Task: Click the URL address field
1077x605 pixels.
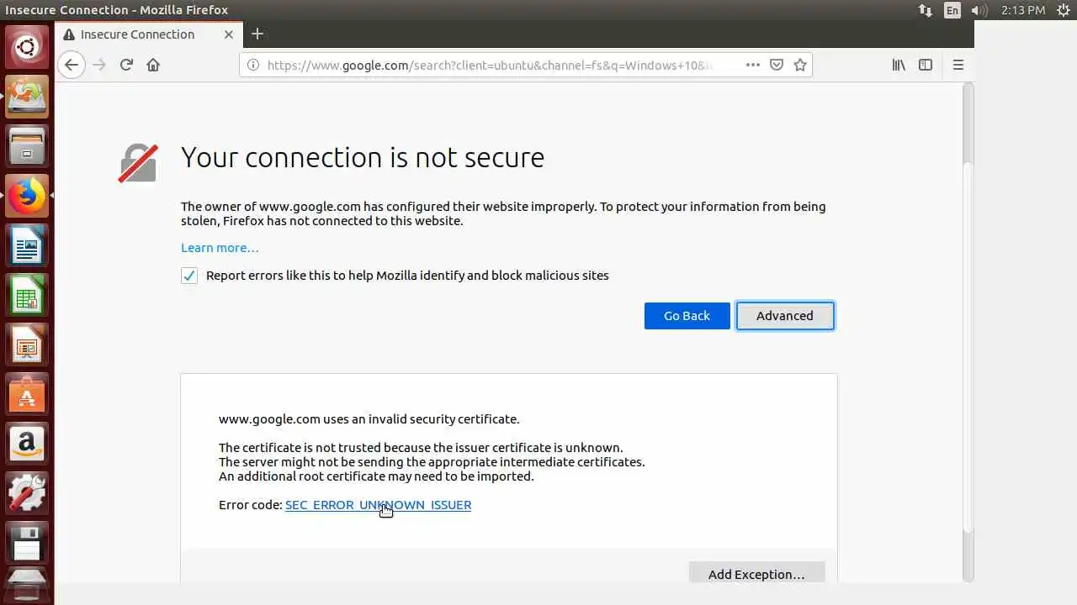Action: tap(496, 65)
